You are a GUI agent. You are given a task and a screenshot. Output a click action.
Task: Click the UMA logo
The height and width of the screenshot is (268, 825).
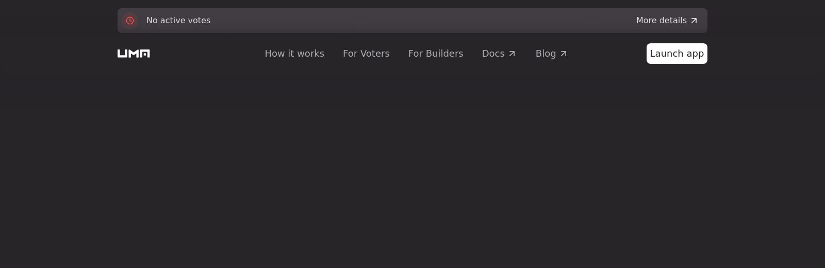pos(134,54)
